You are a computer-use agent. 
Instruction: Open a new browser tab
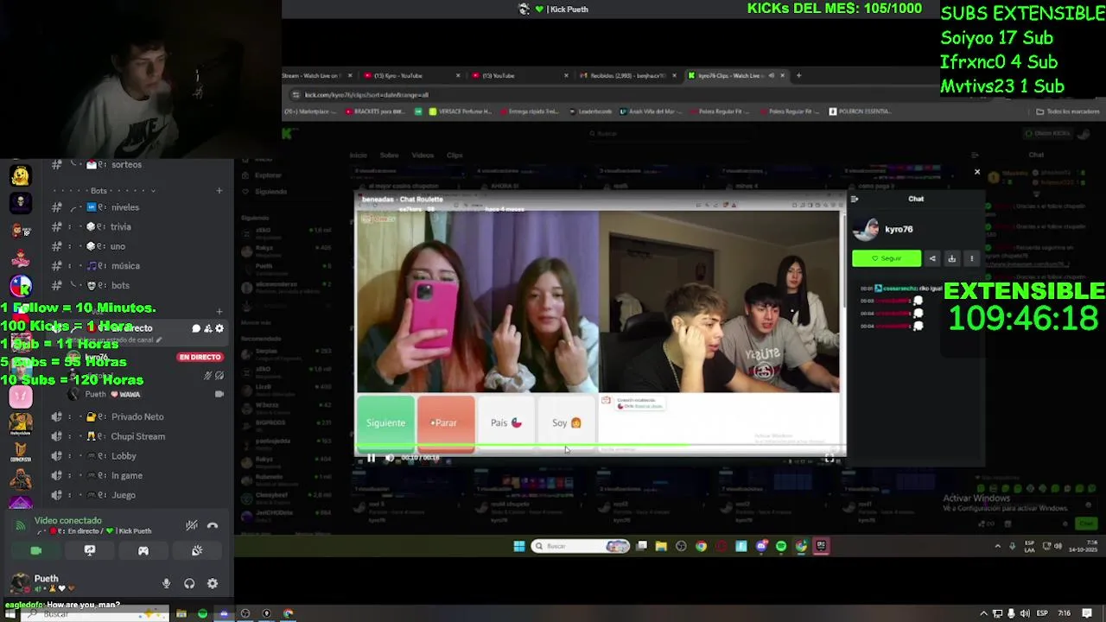[x=798, y=75]
